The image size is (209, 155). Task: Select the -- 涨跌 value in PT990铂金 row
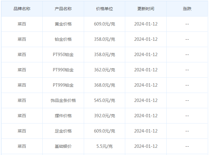(x=187, y=70)
